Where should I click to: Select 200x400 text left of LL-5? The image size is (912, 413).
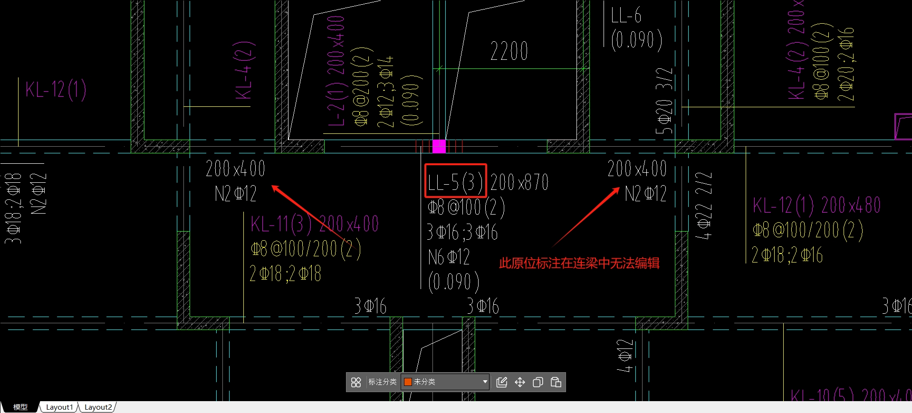(235, 169)
